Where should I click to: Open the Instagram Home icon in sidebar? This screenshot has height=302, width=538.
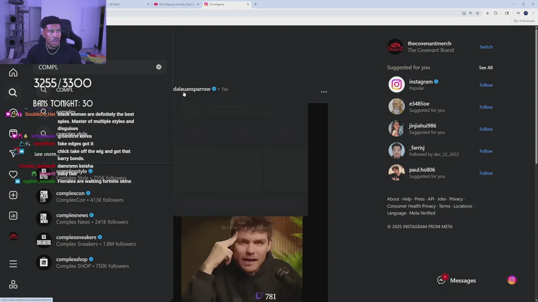[x=13, y=73]
